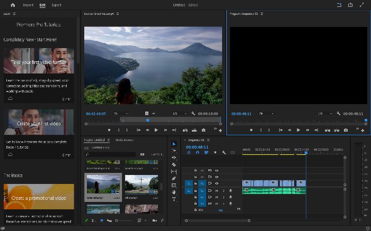This screenshot has height=231, width=371.
Task: Select the Rectangle tool
Action: click(174, 185)
